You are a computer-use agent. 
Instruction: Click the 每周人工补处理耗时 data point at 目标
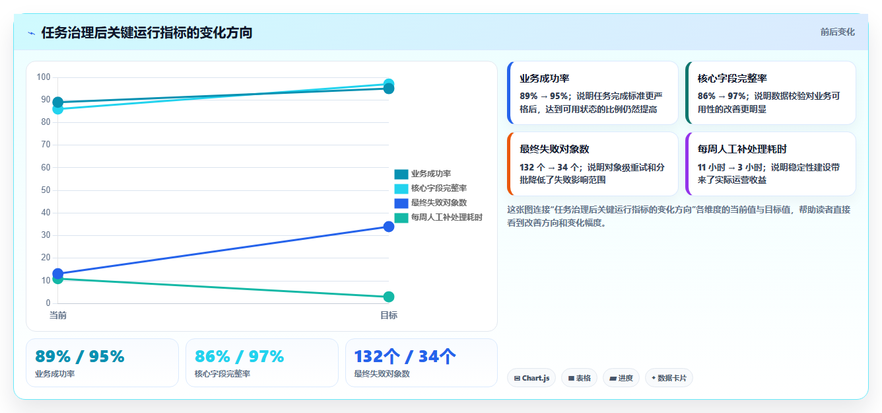389,297
